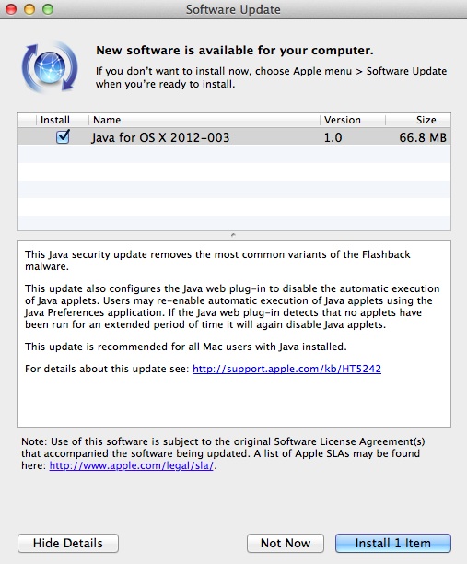This screenshot has height=564, width=467.
Task: Click the split pane resize handle below the list
Action: point(233,235)
